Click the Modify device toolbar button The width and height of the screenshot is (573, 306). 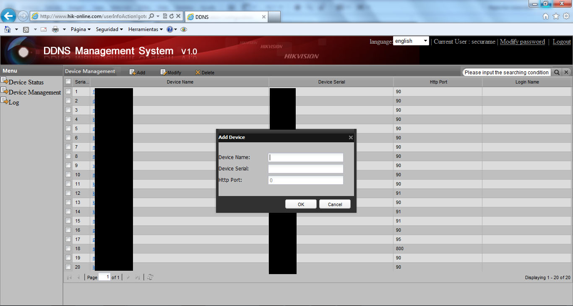tap(171, 72)
